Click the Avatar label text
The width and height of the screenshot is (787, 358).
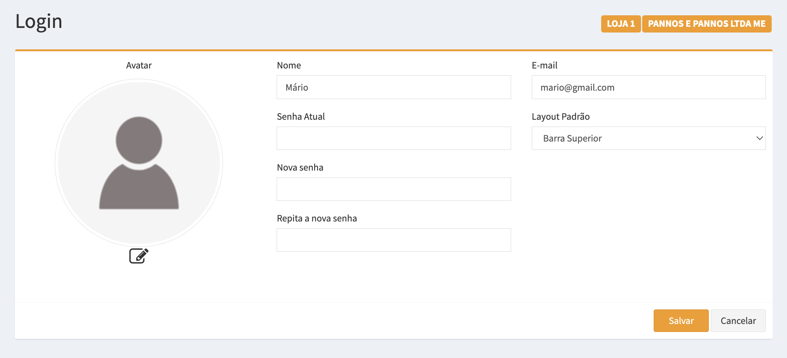point(139,65)
